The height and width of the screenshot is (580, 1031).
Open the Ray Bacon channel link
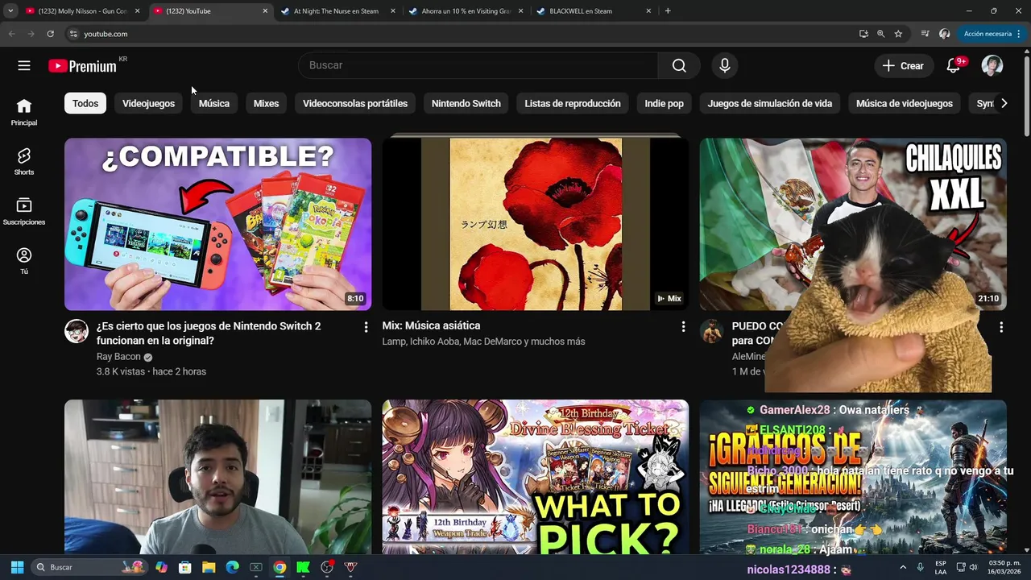coord(118,357)
